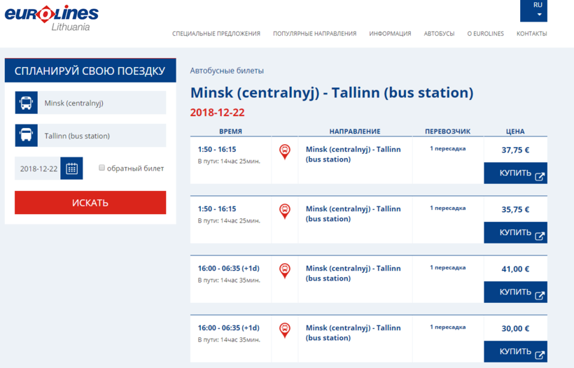Enable the обратный билет checkbox

coord(102,168)
